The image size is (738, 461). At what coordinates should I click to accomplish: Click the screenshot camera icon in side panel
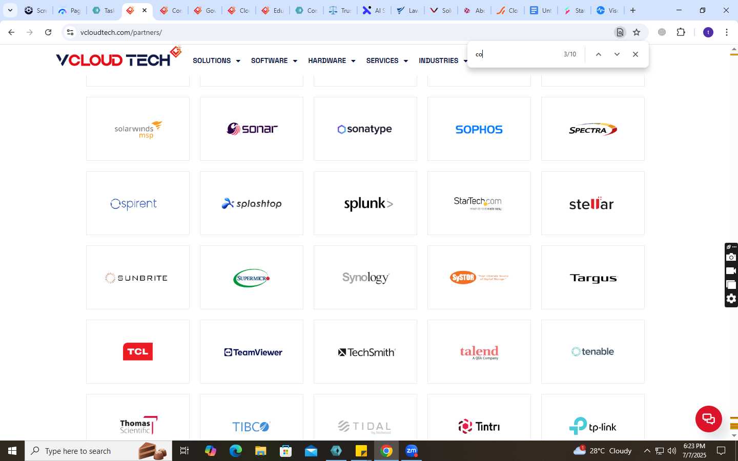coord(731,257)
